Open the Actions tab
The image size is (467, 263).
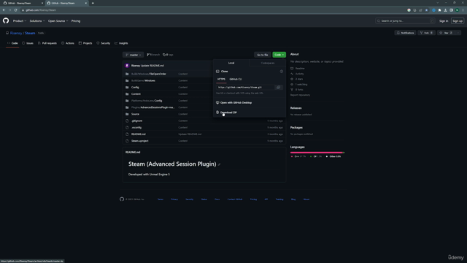(x=68, y=43)
